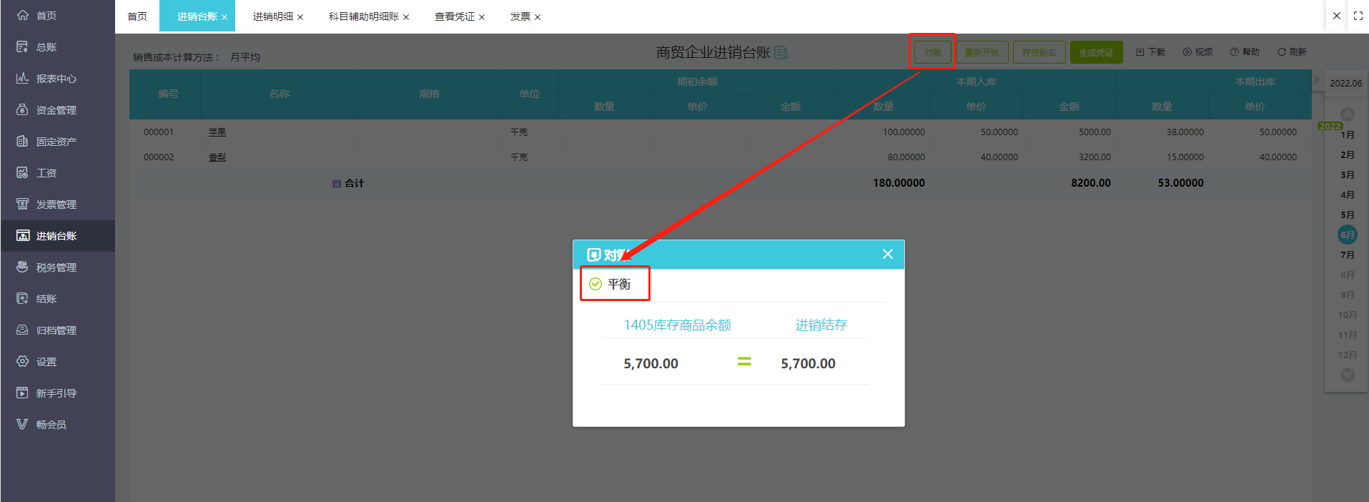Switch to the 发票 tab
This screenshot has height=502, width=1369.
coord(520,16)
